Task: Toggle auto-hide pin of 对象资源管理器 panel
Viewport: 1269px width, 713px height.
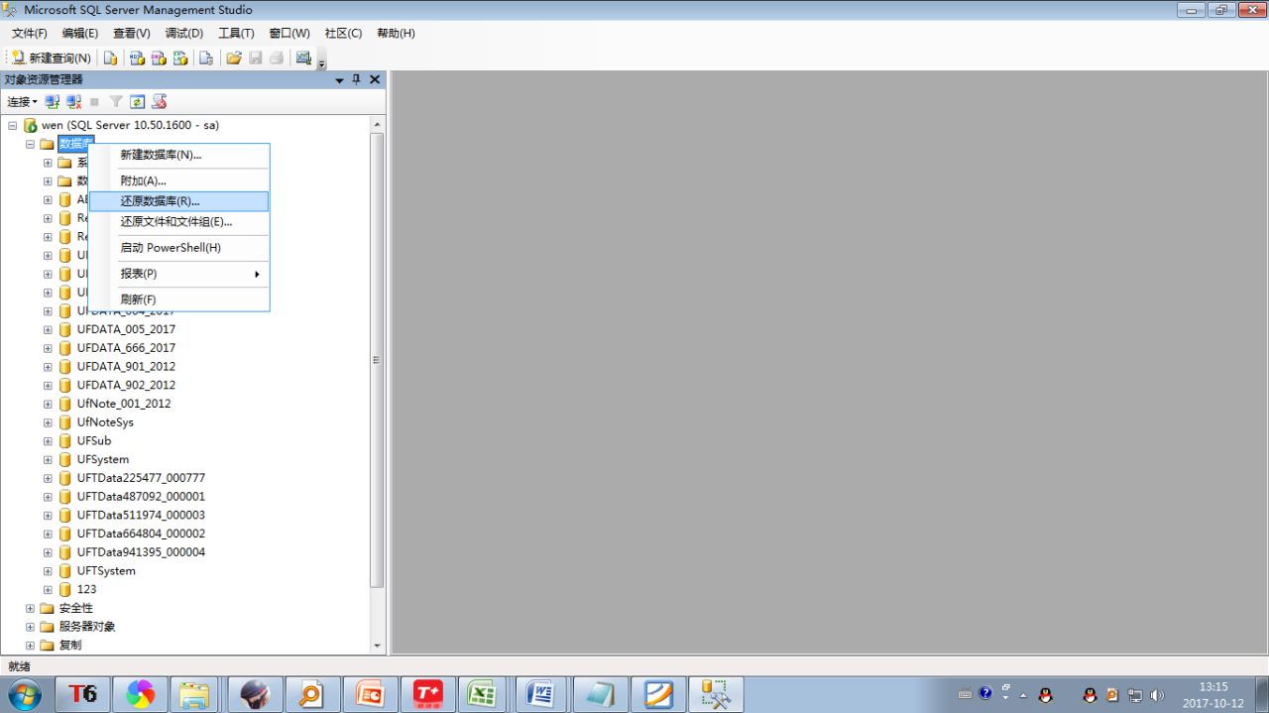Action: [357, 80]
